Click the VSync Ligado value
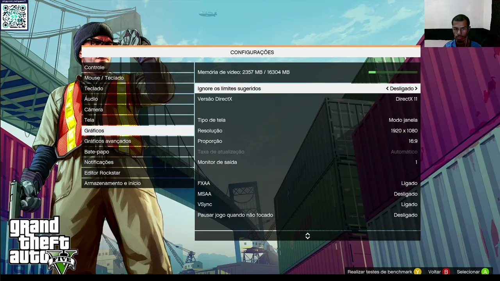The image size is (500, 281). pos(409,205)
